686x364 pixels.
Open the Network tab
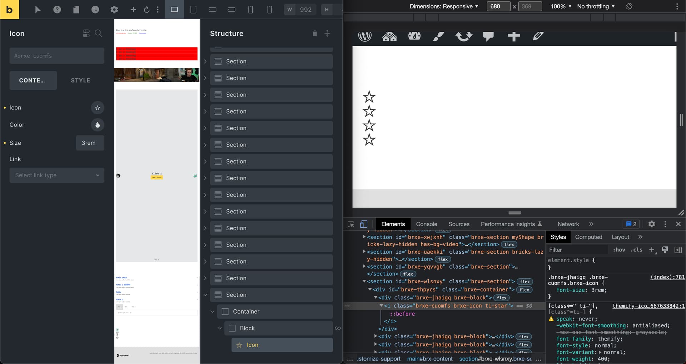(568, 224)
